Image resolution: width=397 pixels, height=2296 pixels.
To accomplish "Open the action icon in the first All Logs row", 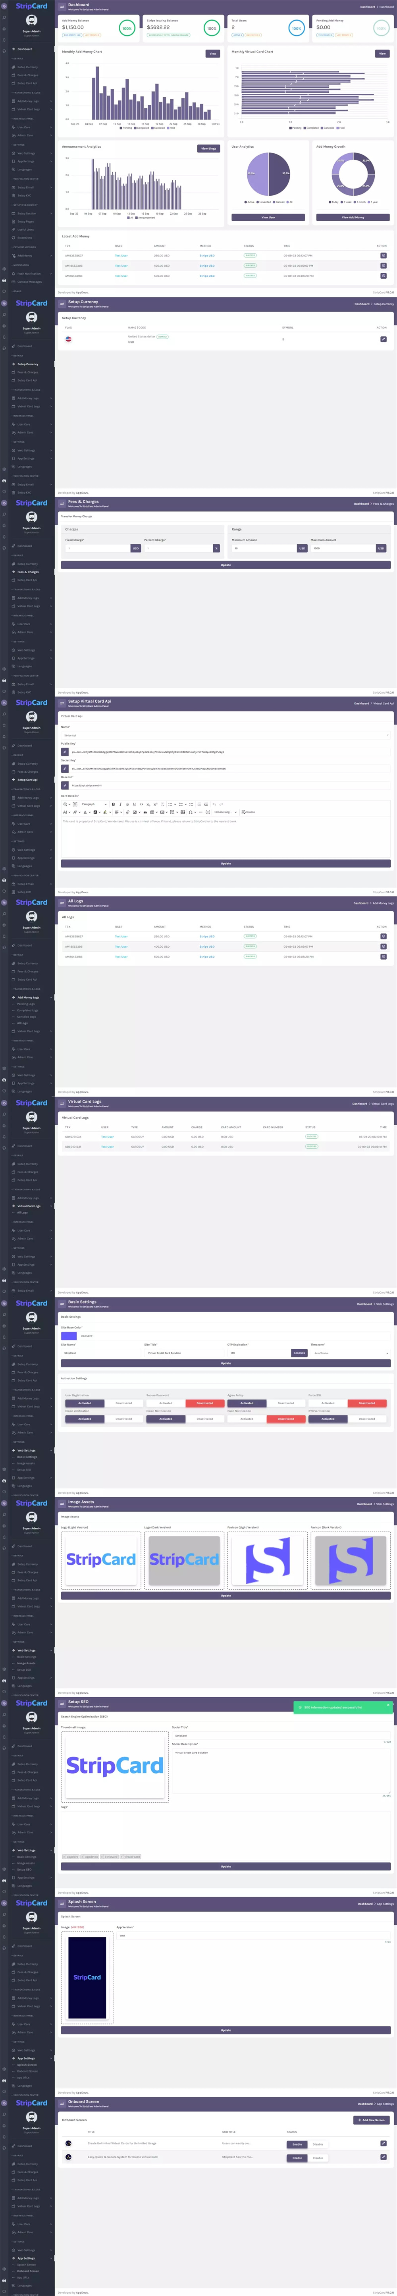I will coord(384,936).
